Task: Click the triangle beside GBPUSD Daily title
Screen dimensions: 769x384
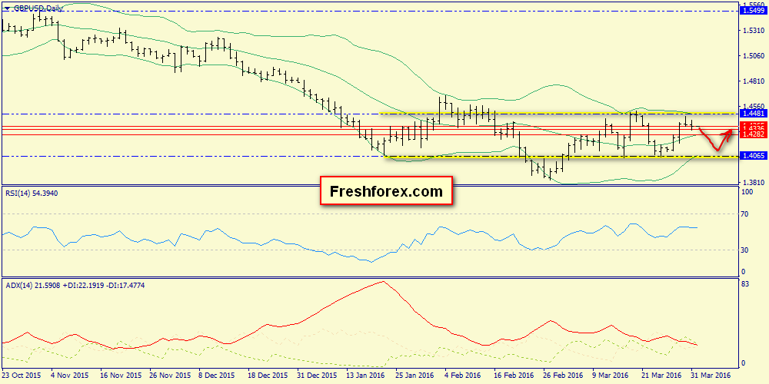Action: point(7,8)
